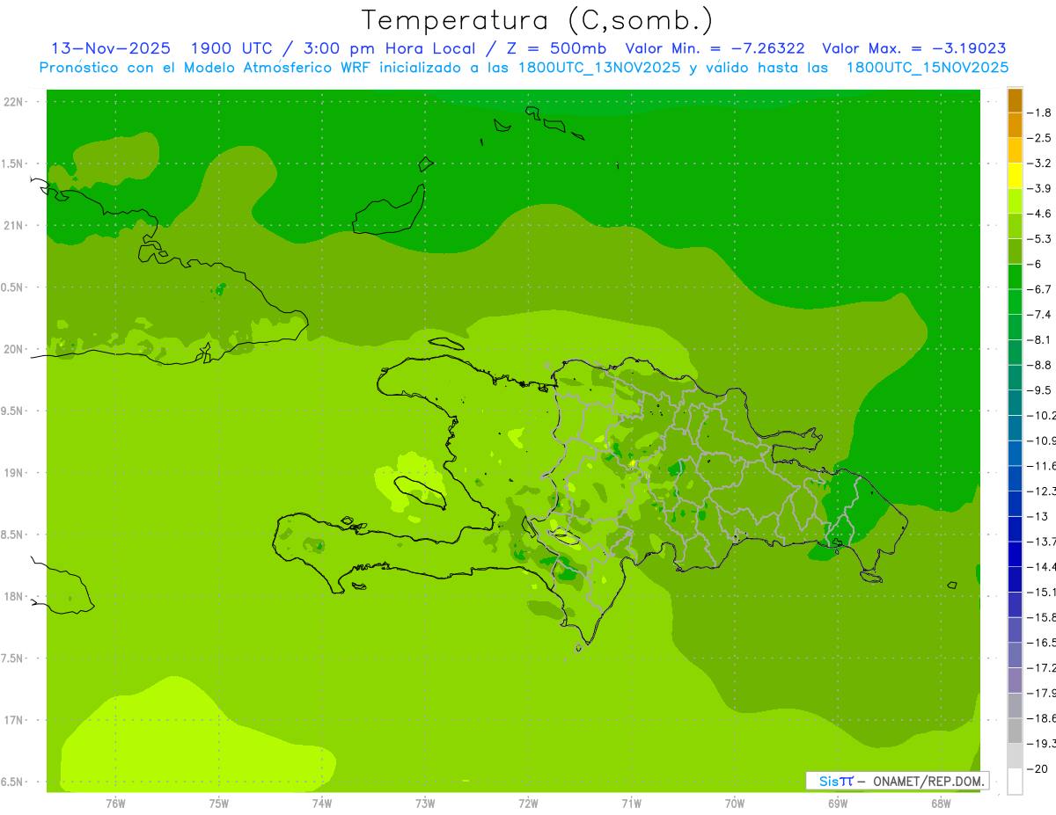This screenshot has height=815, width=1056.
Task: Click the "74W" longitude label
Action: 322,804
